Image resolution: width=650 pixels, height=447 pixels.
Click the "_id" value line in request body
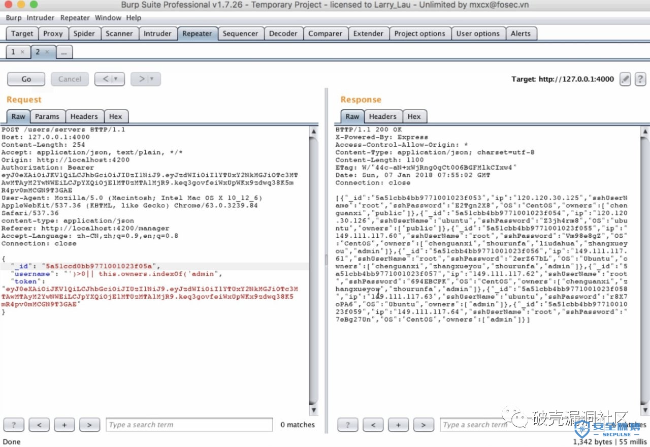[86, 266]
